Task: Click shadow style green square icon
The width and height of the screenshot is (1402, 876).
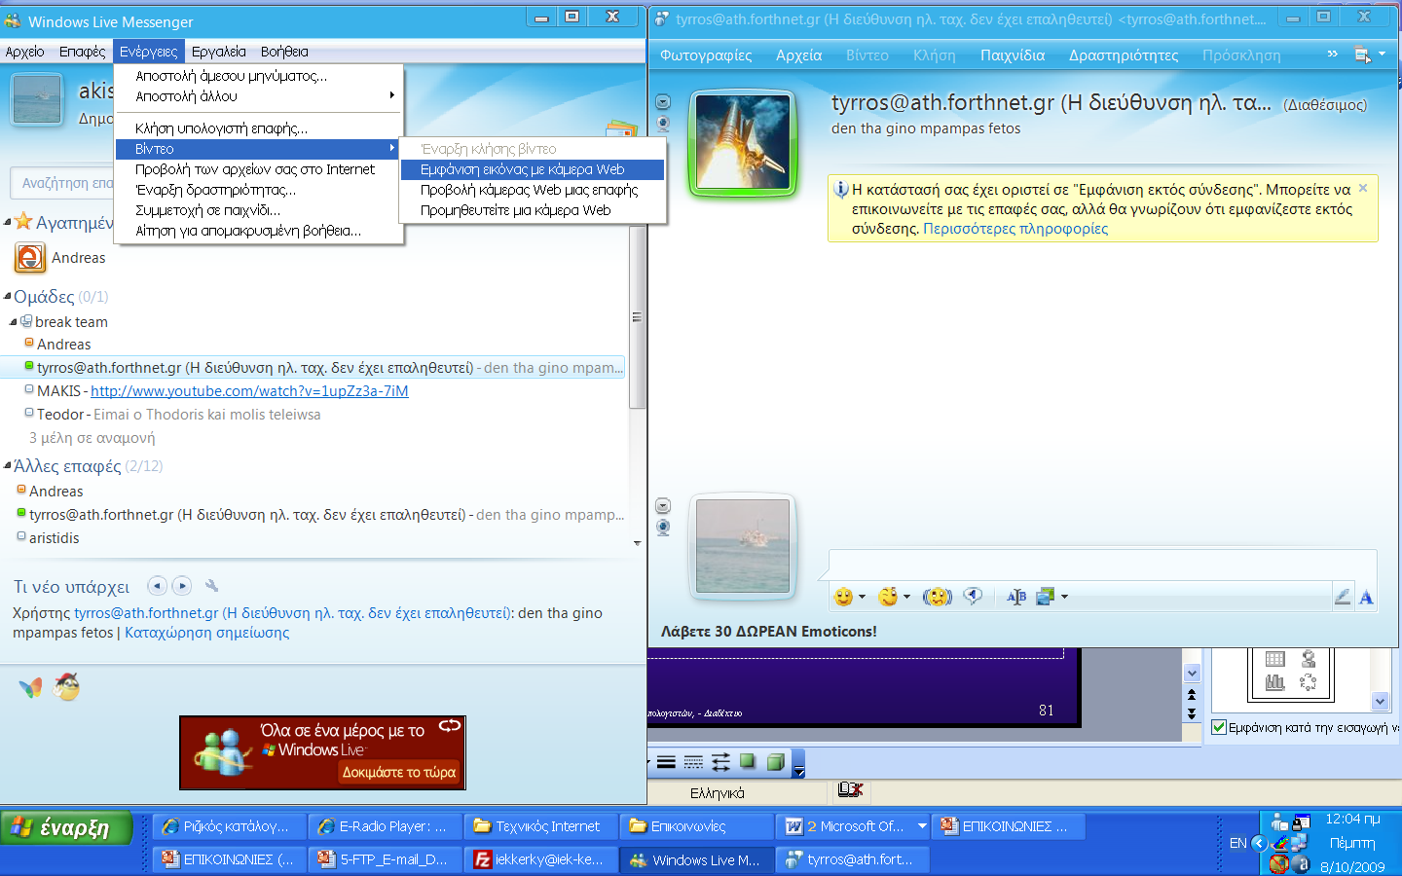Action: point(748,762)
